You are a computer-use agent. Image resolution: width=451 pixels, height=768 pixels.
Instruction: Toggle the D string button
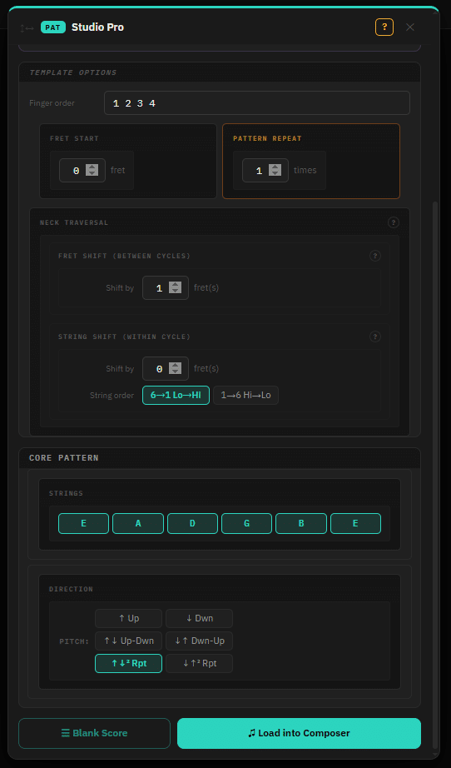(x=192, y=523)
